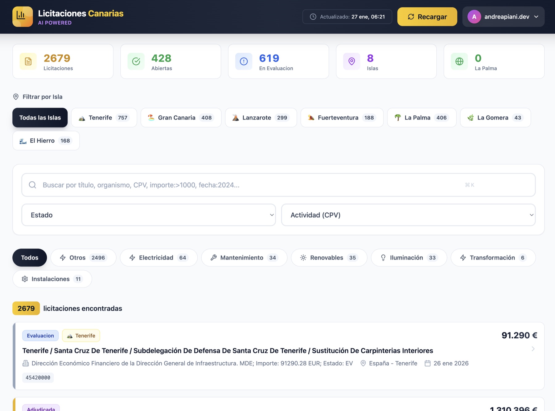Click the location pin icon beside Filtrar por Isla
Image resolution: width=555 pixels, height=411 pixels.
pos(16,97)
